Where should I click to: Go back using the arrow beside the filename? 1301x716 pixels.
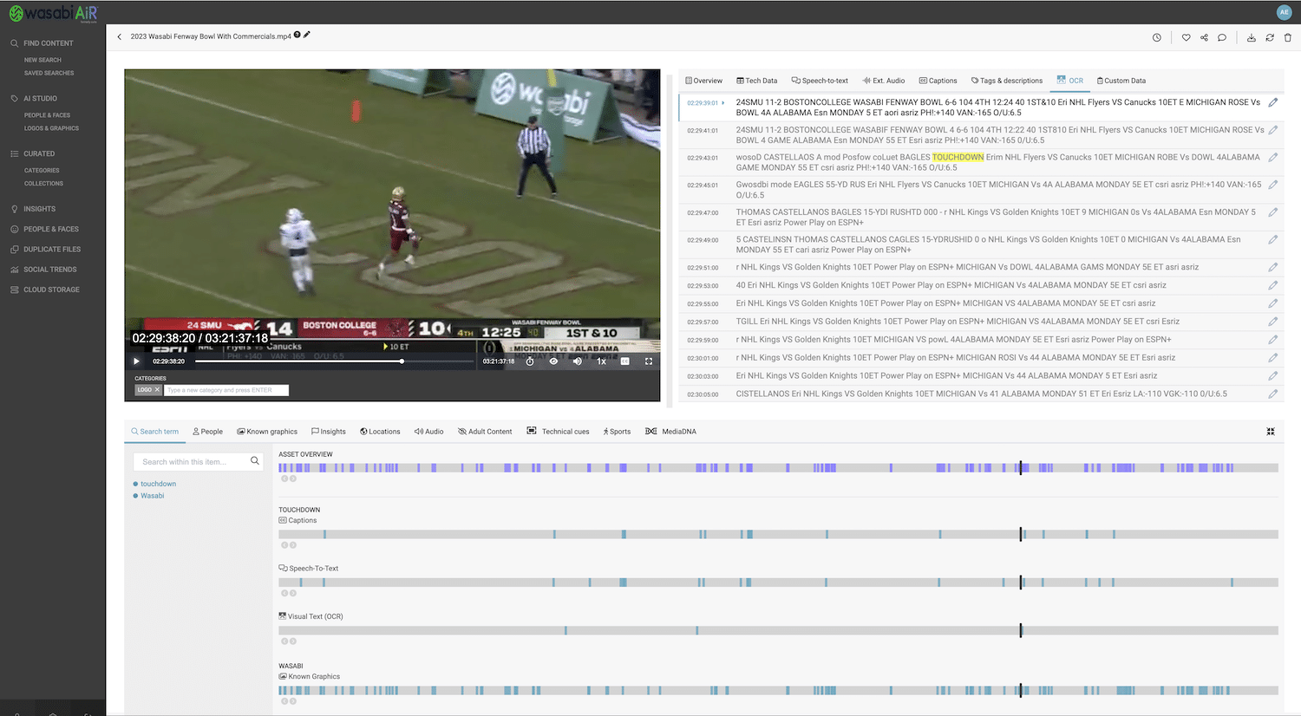pyautogui.click(x=120, y=36)
